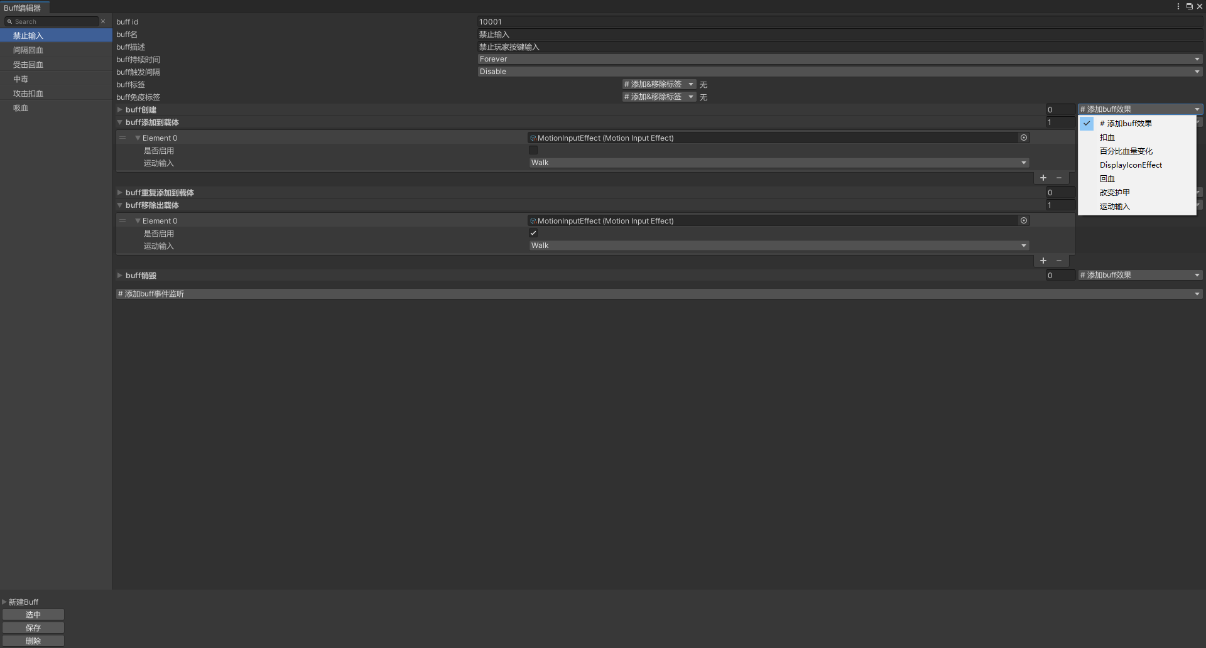This screenshot has width=1206, height=648.
Task: Select the checked # 添加buff效果 menu entry
Action: [x=1137, y=123]
